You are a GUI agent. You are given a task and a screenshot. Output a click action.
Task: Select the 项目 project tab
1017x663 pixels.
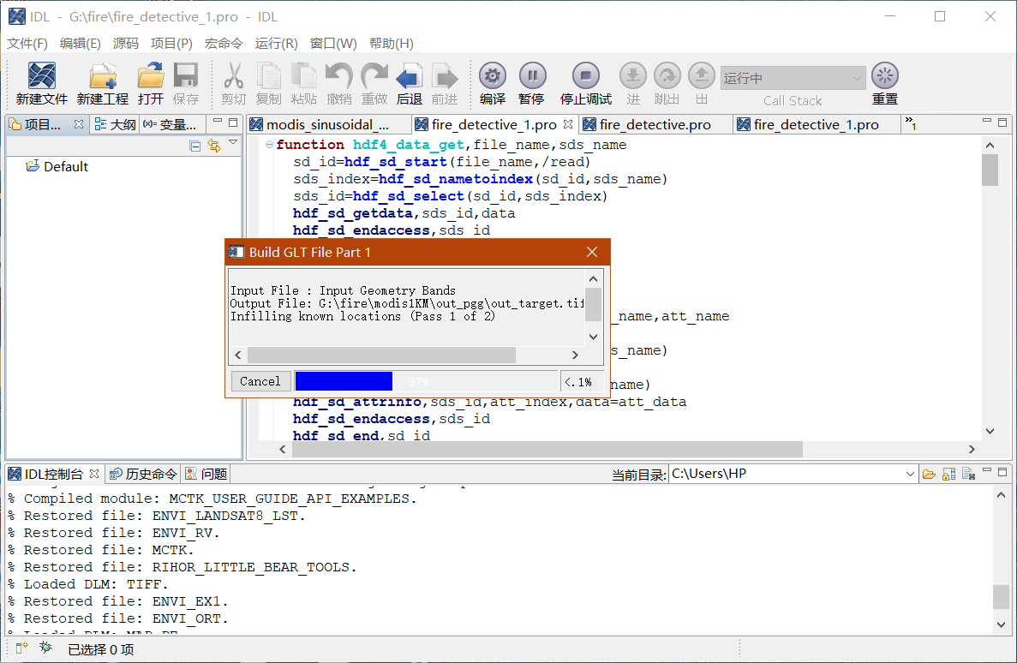click(x=41, y=124)
